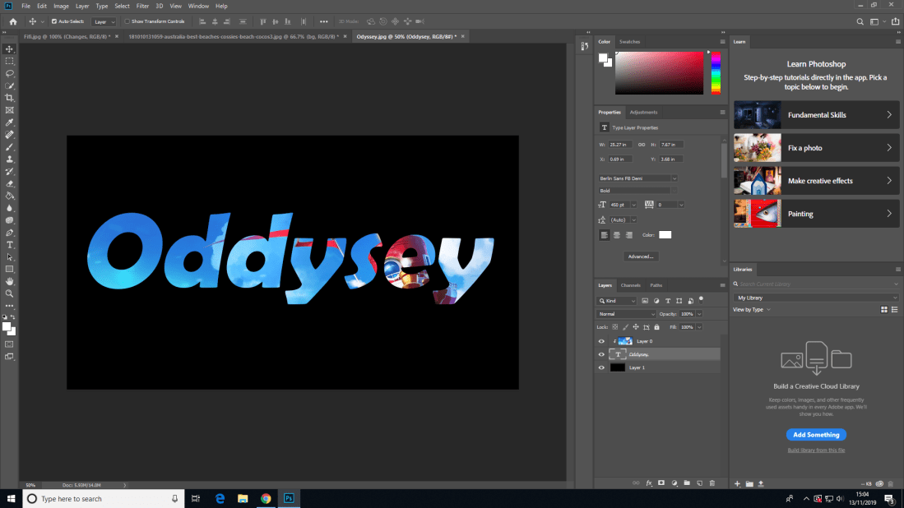Select the Zoom tool in toolbar
904x508 pixels.
coord(10,293)
